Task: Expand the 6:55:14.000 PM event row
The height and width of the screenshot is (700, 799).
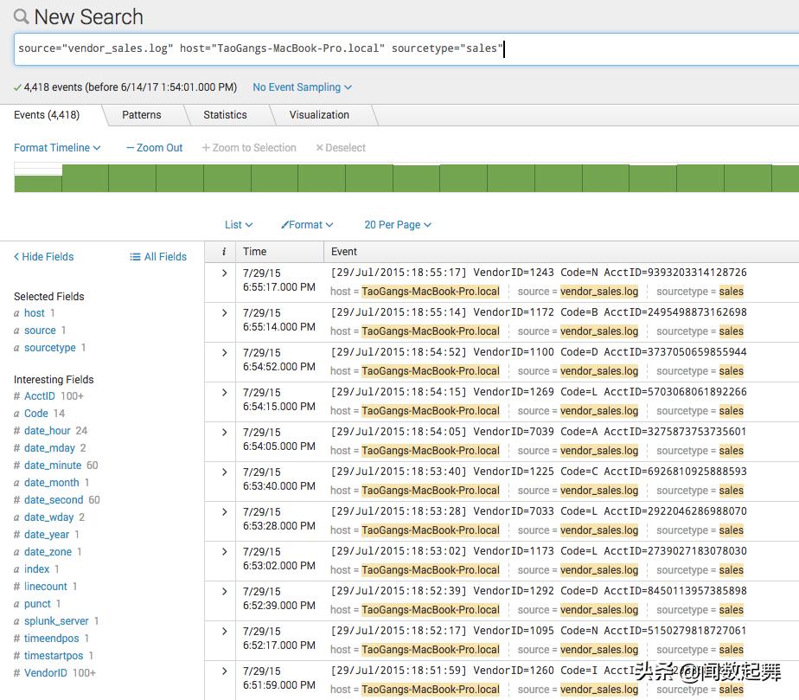Action: point(224,312)
